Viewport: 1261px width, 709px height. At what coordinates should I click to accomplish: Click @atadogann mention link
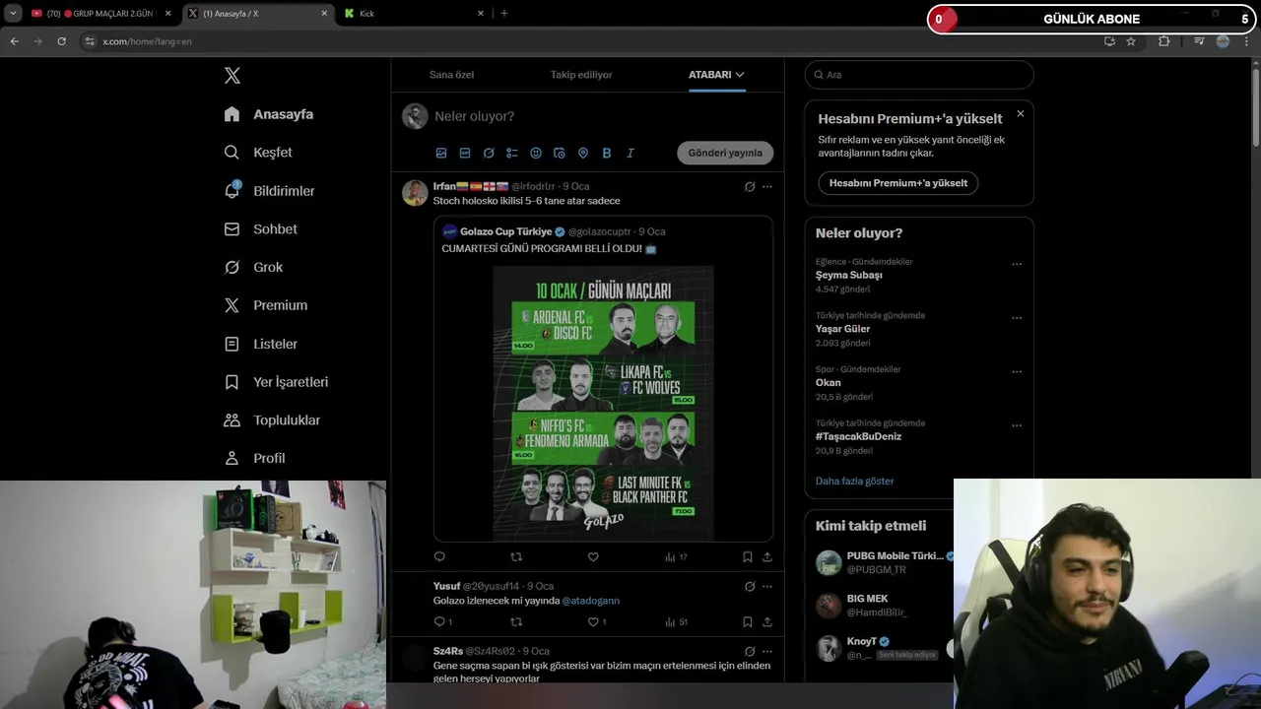click(590, 601)
